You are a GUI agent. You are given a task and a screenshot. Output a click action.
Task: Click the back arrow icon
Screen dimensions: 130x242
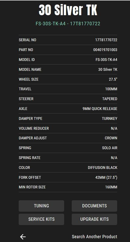23,237
